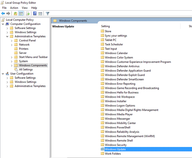Select Windows Mobility Center entry

pyautogui.click(x=120, y=123)
